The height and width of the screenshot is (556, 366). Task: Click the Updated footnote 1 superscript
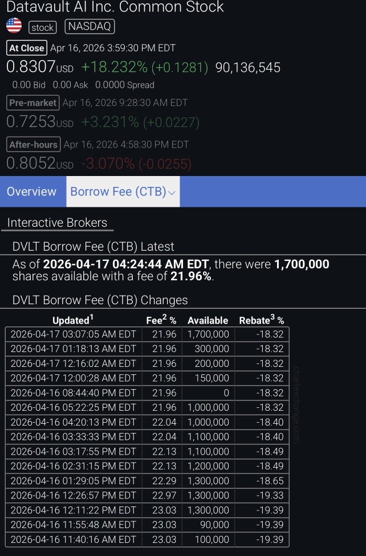pyautogui.click(x=92, y=317)
